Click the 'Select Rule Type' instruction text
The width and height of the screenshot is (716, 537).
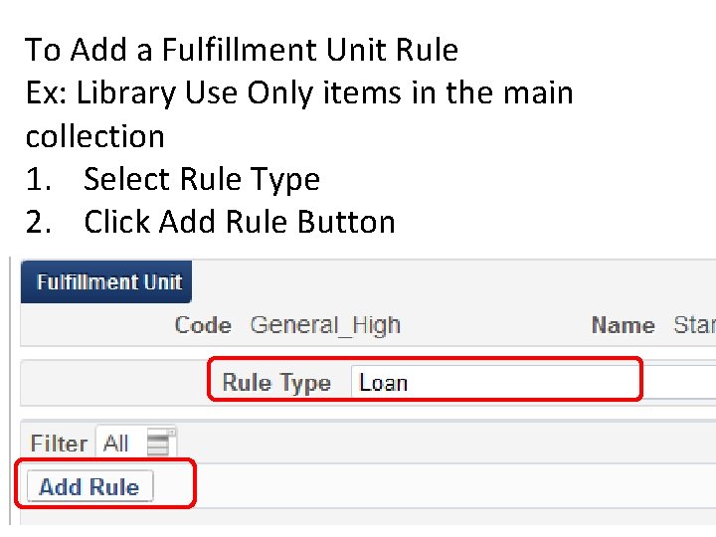point(202,179)
